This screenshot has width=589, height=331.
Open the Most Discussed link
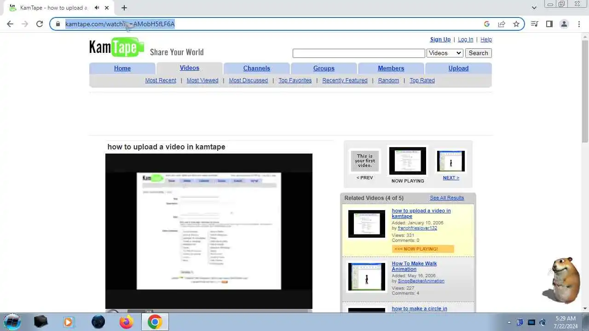tap(248, 80)
